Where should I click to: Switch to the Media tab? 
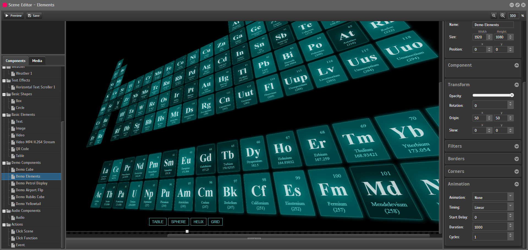coord(37,61)
